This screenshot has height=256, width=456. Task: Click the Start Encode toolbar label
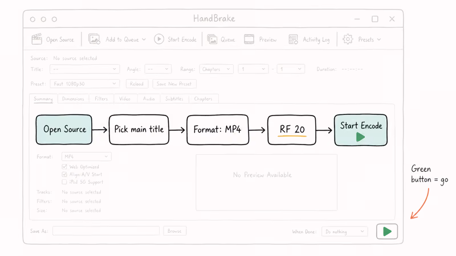click(x=182, y=39)
